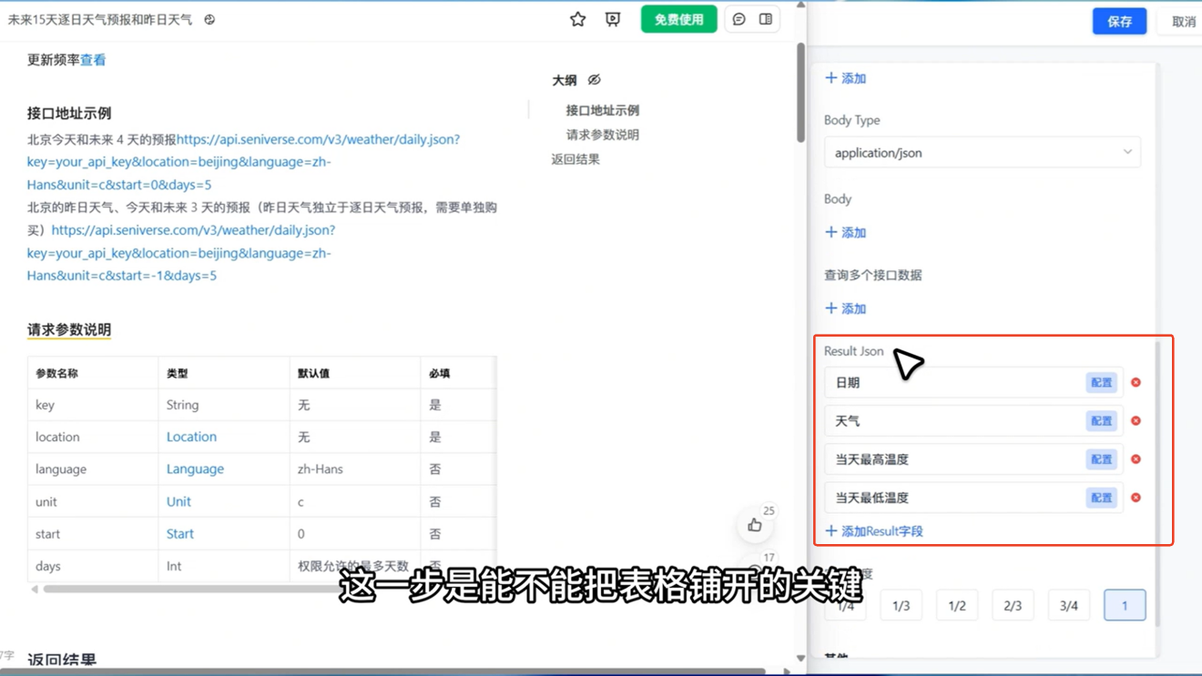1202x676 pixels.
Task: Open the Body Type application/json dropdown
Action: point(983,152)
